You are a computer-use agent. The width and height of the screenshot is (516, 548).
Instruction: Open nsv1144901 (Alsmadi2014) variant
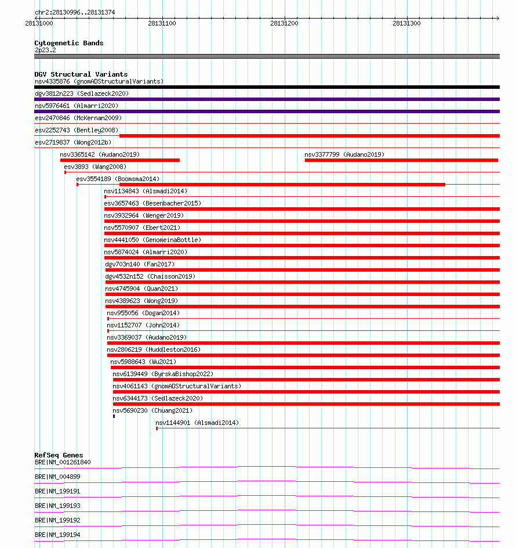(197, 423)
